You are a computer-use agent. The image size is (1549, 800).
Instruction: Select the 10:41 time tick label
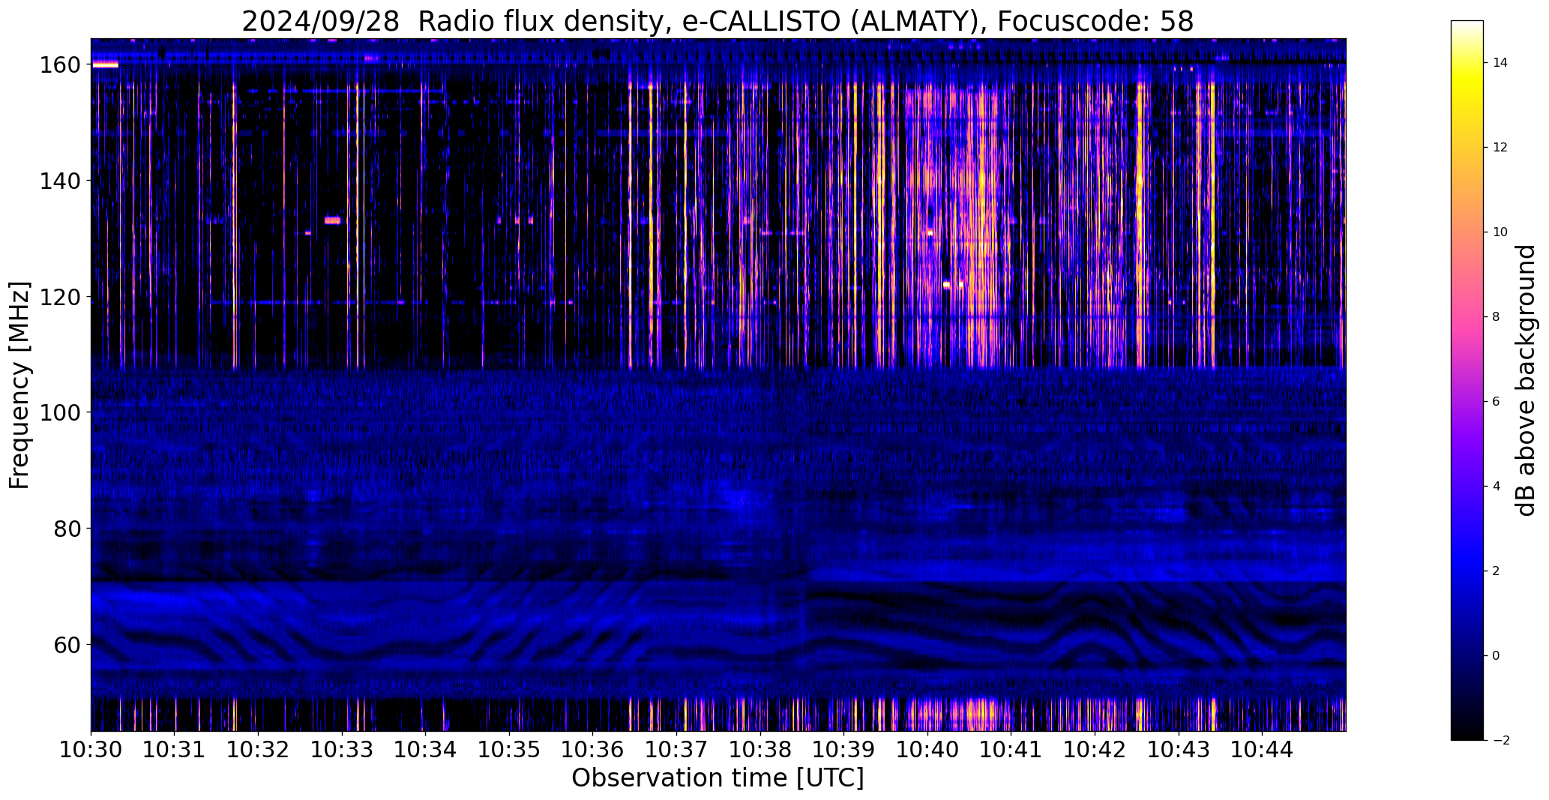(x=1011, y=750)
